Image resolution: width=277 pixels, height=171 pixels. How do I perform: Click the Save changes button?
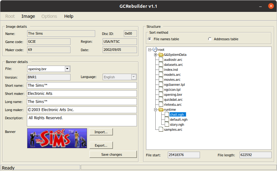113,154
